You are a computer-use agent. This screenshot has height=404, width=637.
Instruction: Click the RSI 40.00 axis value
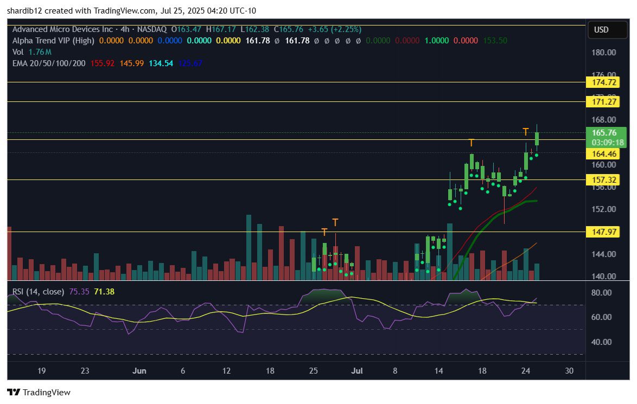[601, 342]
